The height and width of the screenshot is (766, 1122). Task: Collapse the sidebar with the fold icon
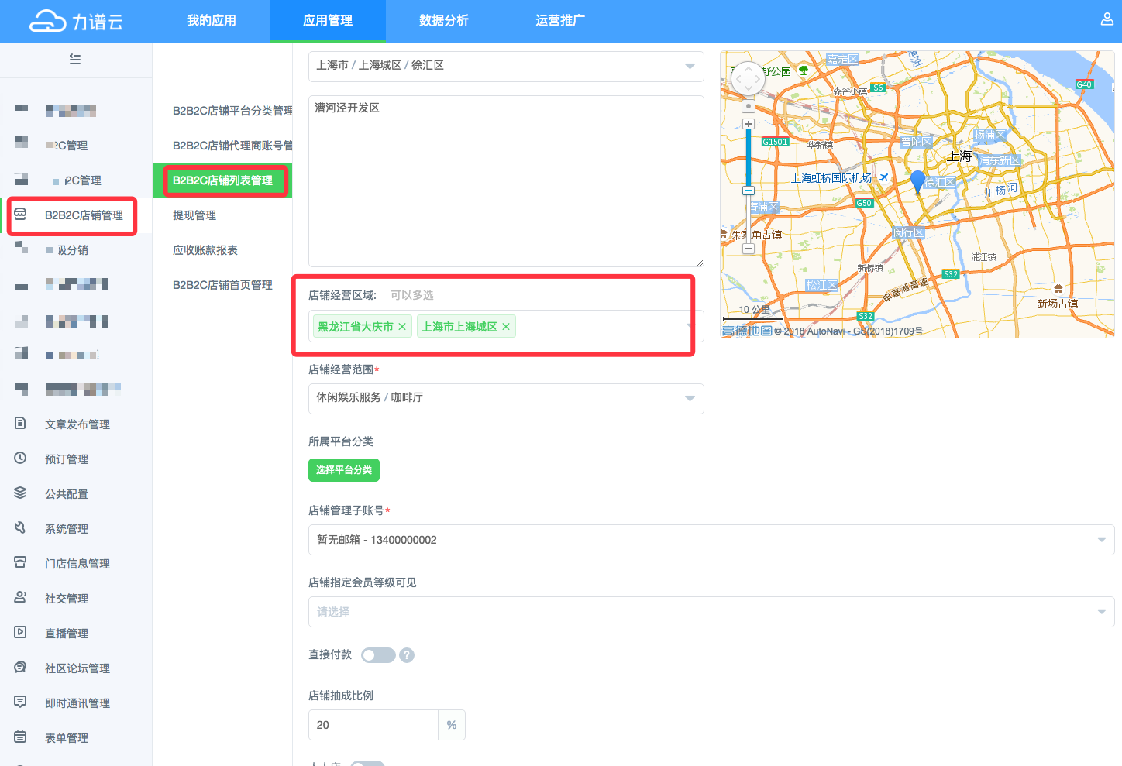[x=75, y=60]
